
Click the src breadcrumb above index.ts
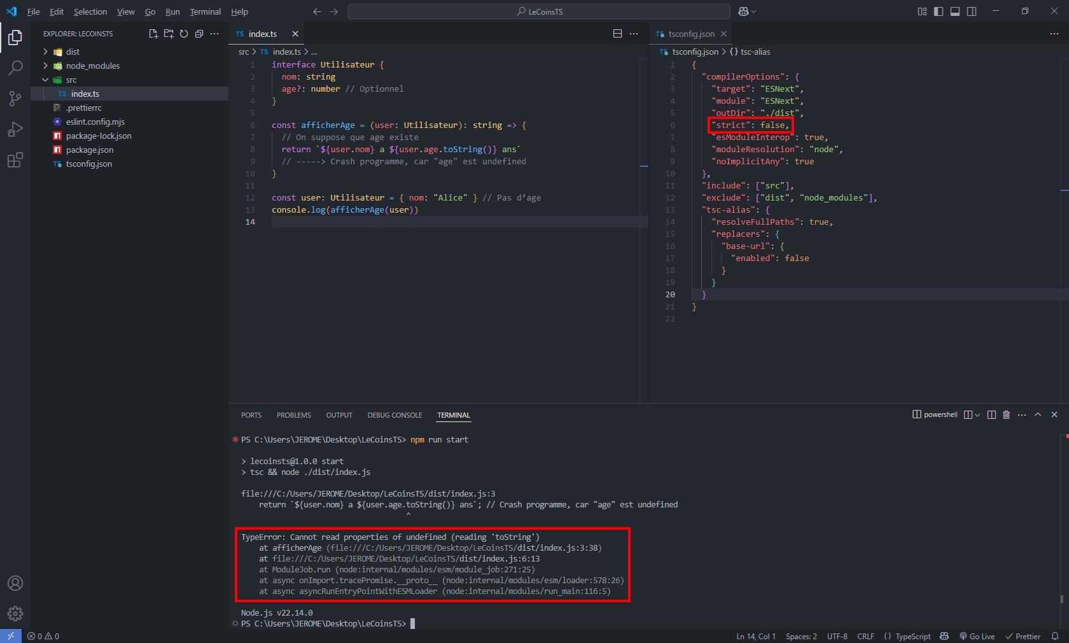point(244,52)
